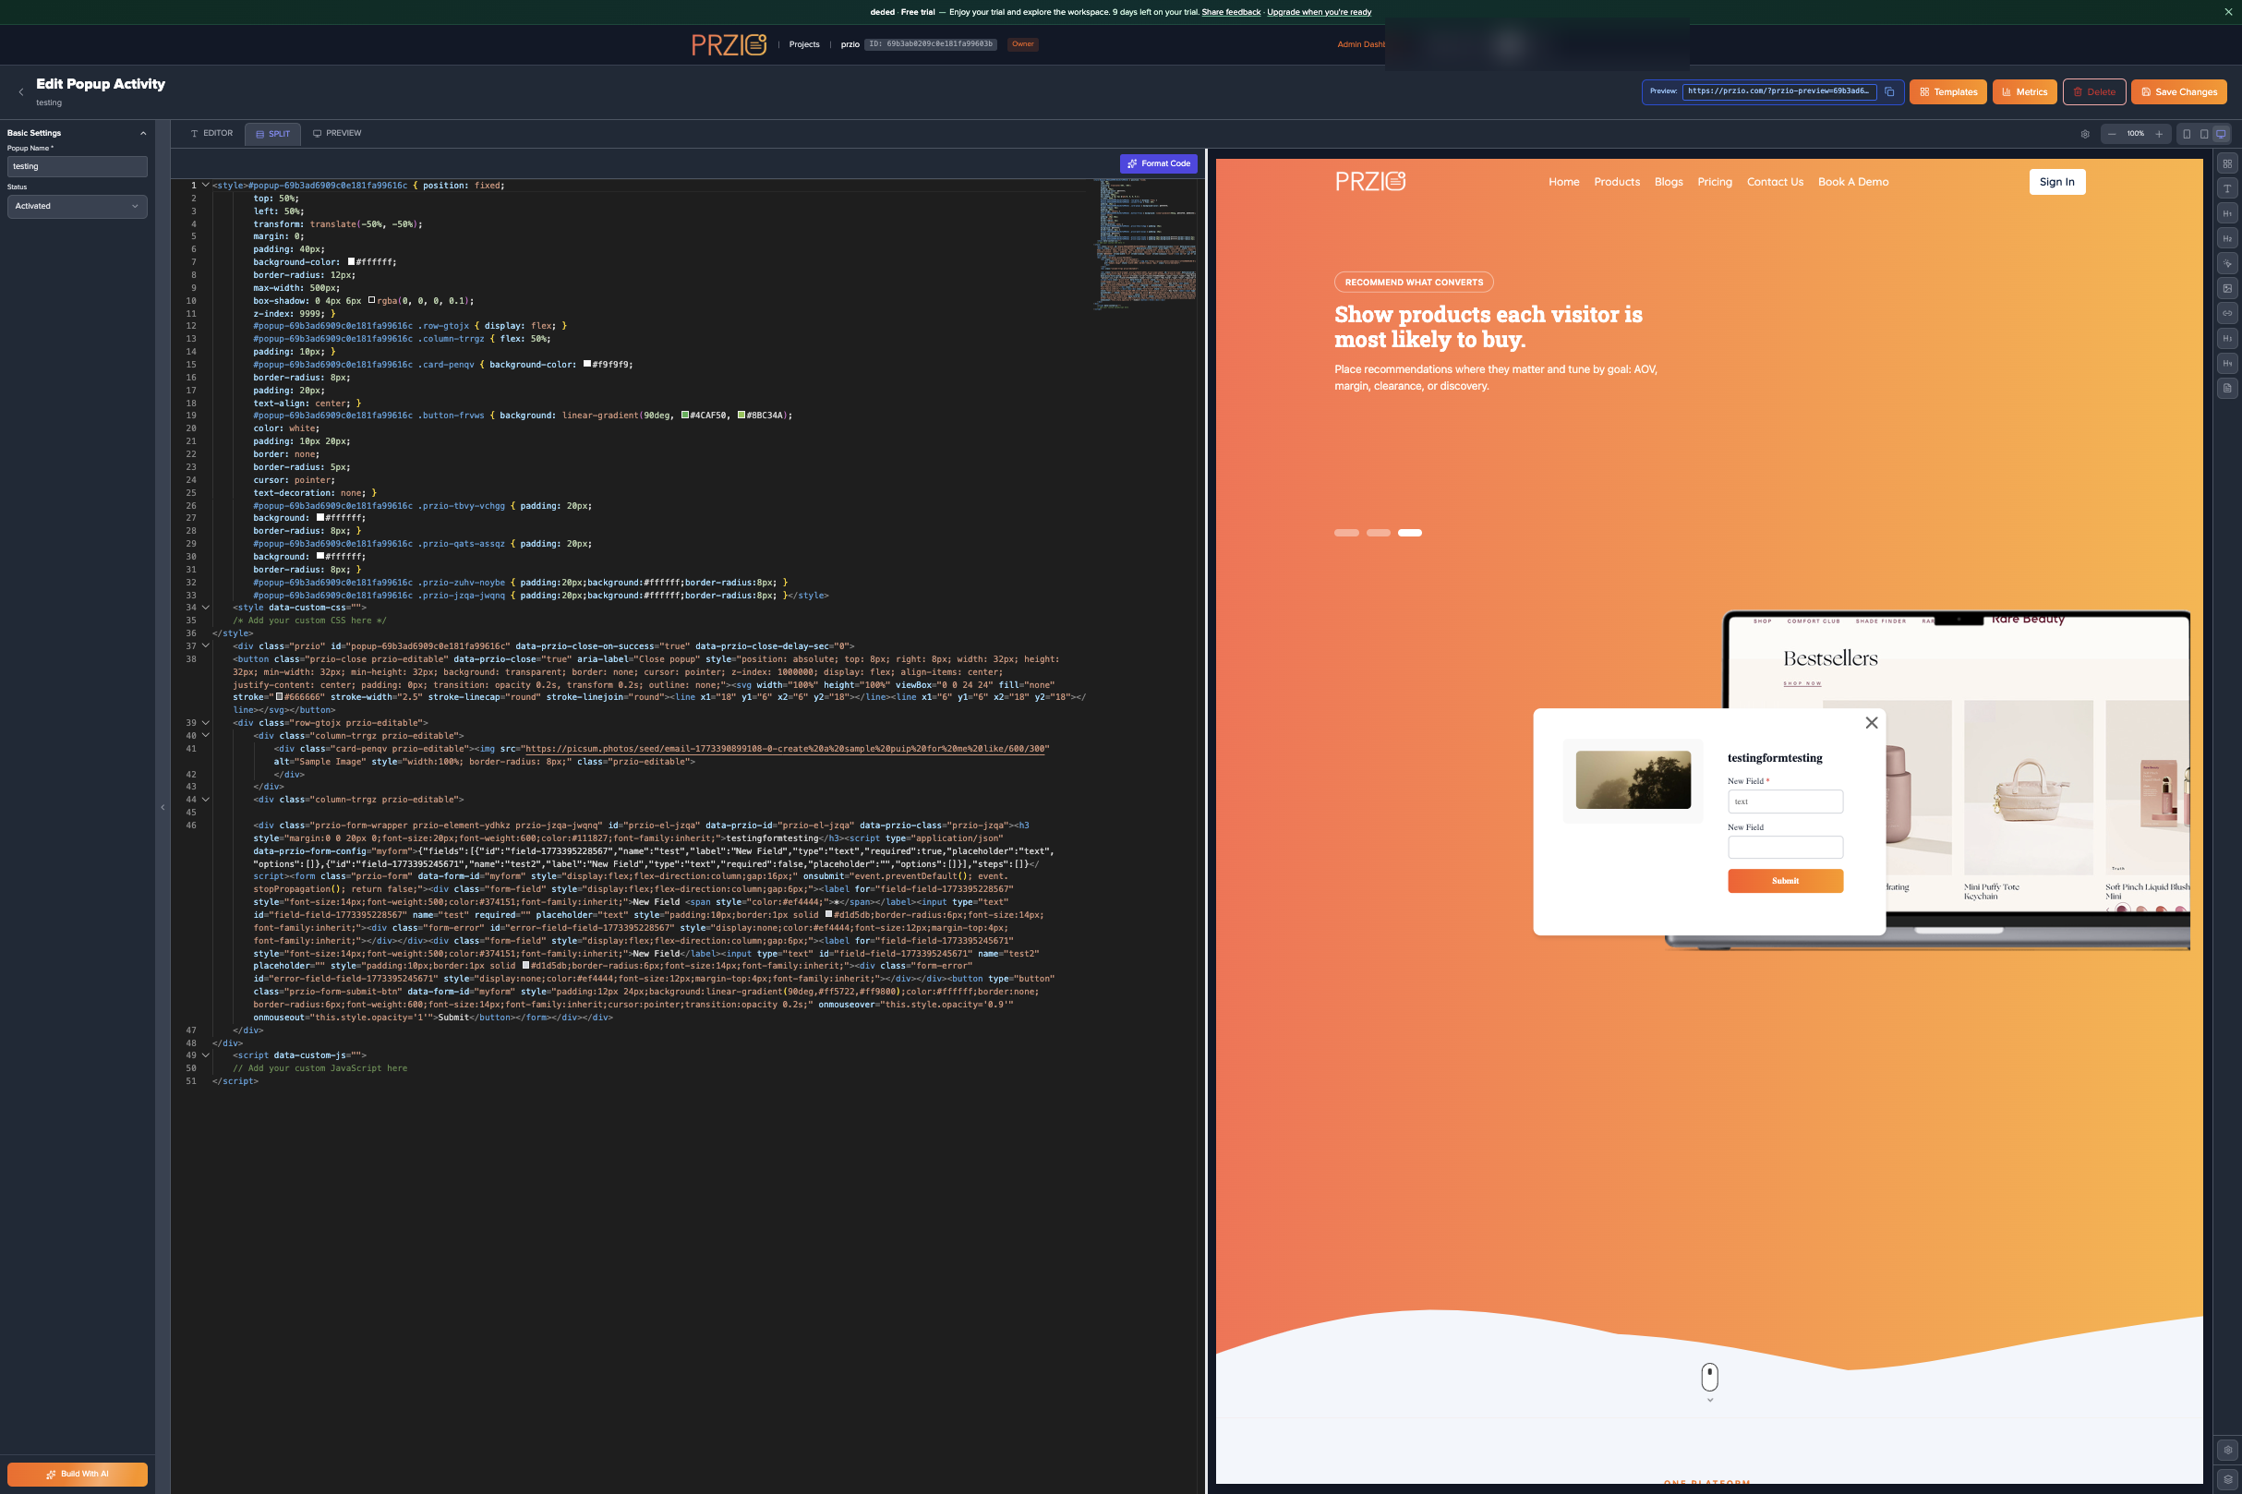The image size is (2242, 1494).
Task: Click the Submit button in popup preview
Action: click(x=1785, y=881)
